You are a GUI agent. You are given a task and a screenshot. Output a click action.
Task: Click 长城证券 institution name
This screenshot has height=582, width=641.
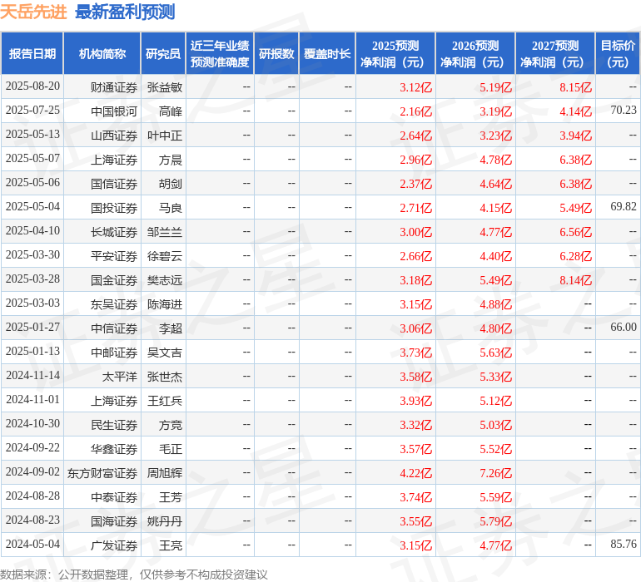(x=114, y=232)
